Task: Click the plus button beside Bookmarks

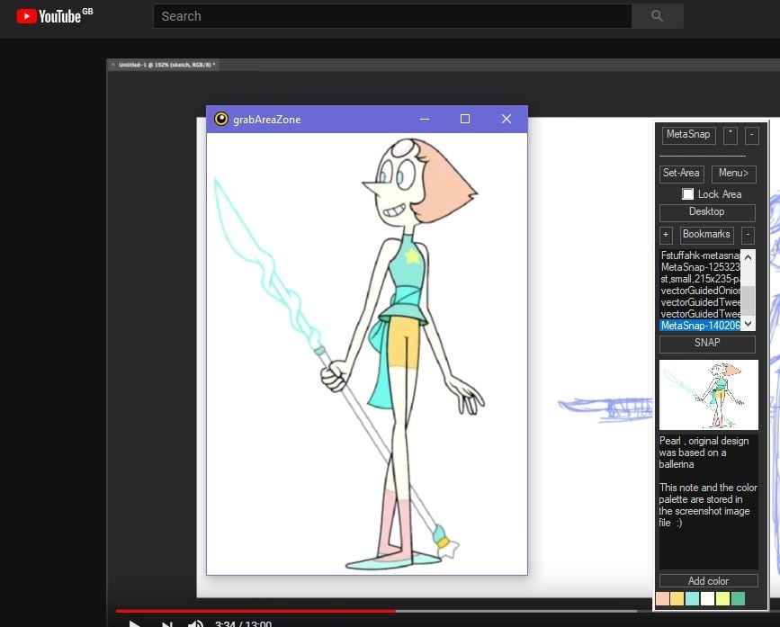Action: (666, 235)
